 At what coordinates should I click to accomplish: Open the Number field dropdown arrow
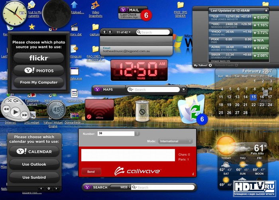pos(137,133)
